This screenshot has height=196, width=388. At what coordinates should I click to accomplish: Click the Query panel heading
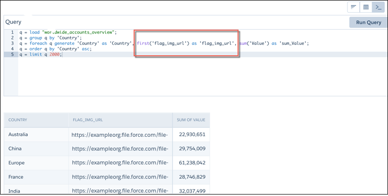point(13,22)
